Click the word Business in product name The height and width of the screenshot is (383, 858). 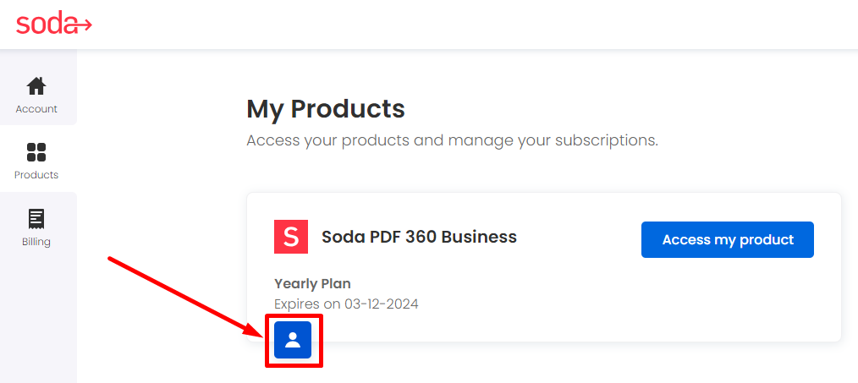click(x=479, y=237)
